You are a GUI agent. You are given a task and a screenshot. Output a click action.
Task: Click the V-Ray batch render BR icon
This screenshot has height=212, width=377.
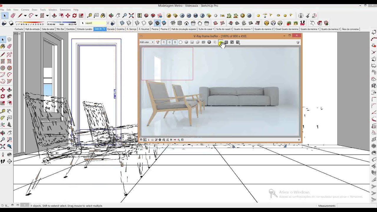(196, 16)
